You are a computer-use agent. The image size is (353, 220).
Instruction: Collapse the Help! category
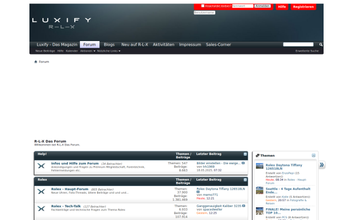point(245,154)
